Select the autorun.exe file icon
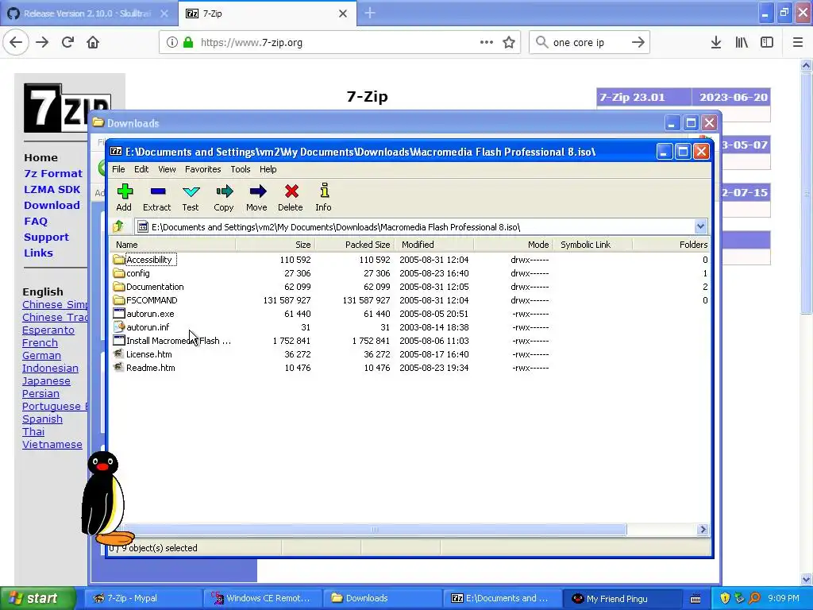Image resolution: width=813 pixels, height=610 pixels. 119,313
